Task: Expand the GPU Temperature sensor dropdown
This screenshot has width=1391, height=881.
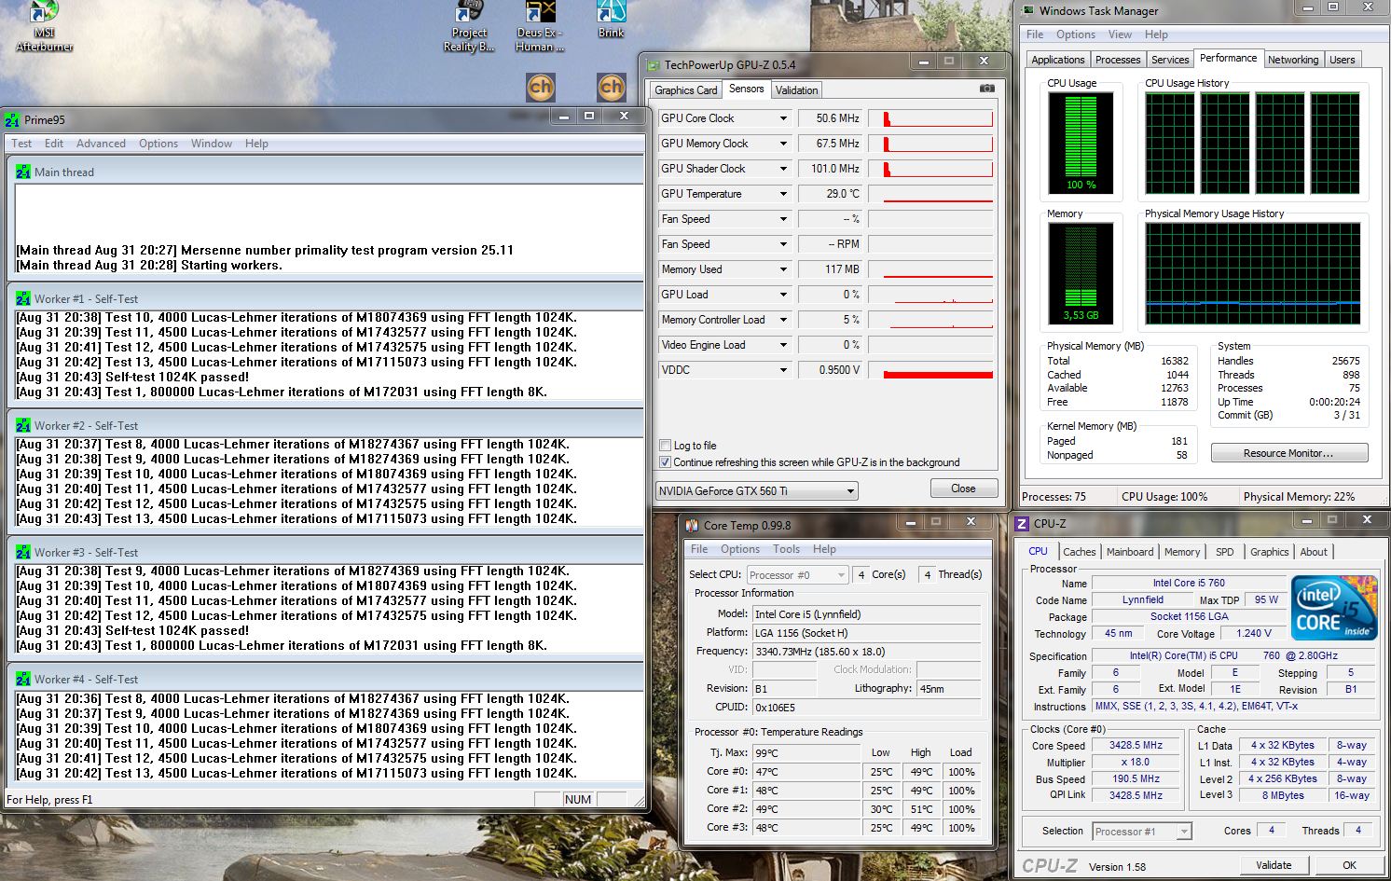Action: (783, 194)
